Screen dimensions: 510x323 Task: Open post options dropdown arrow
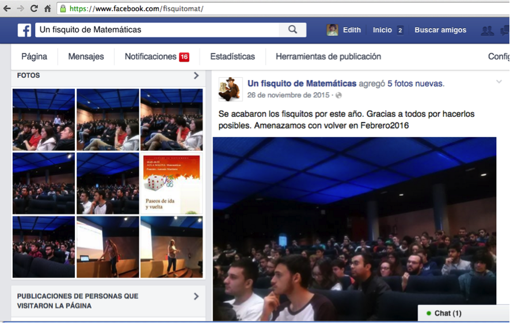coord(498,82)
